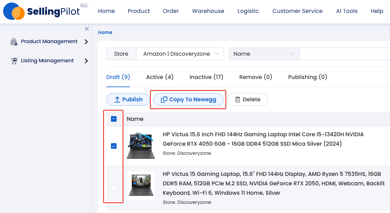Click the Delete button
This screenshot has width=390, height=213.
[247, 99]
